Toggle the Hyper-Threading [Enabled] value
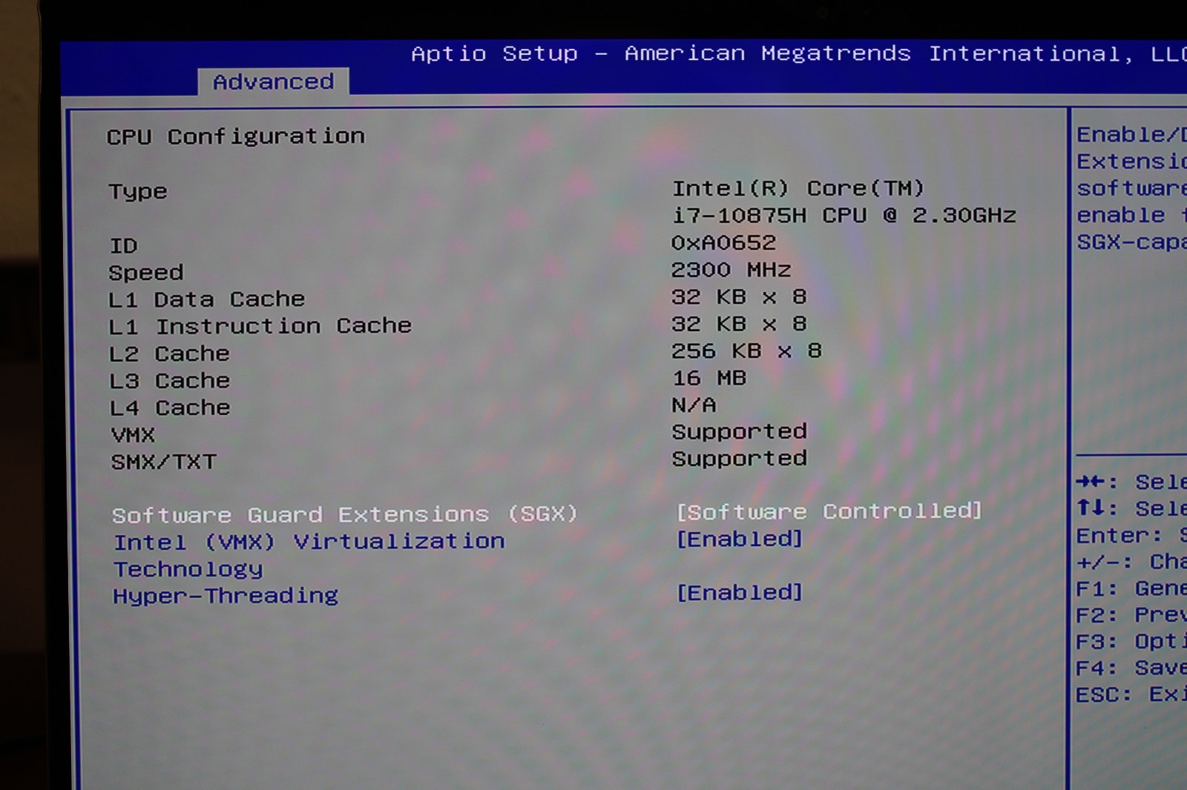Viewport: 1187px width, 790px height. coord(739,593)
